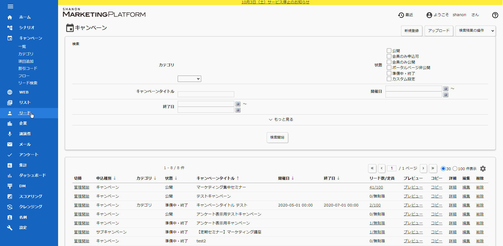This screenshot has width=503, height=246.
Task: Click the 新規登録 button
Action: pos(412,31)
